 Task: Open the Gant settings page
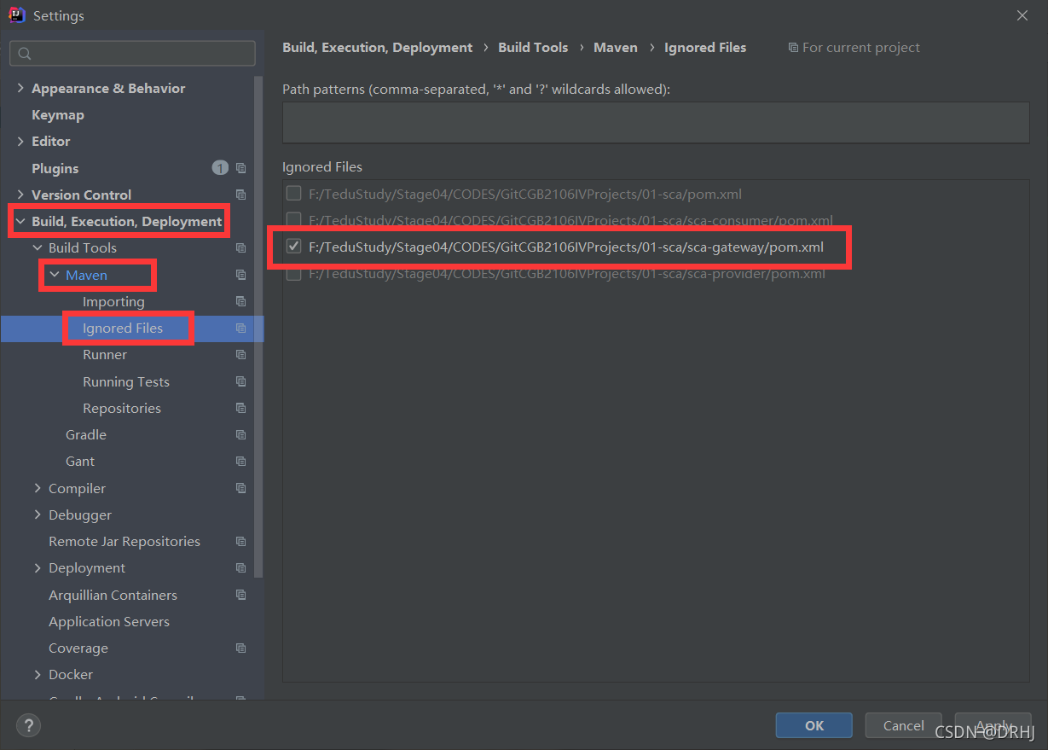[80, 462]
